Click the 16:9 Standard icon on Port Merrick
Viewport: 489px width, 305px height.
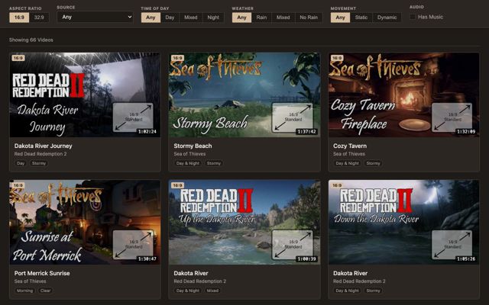pos(133,245)
